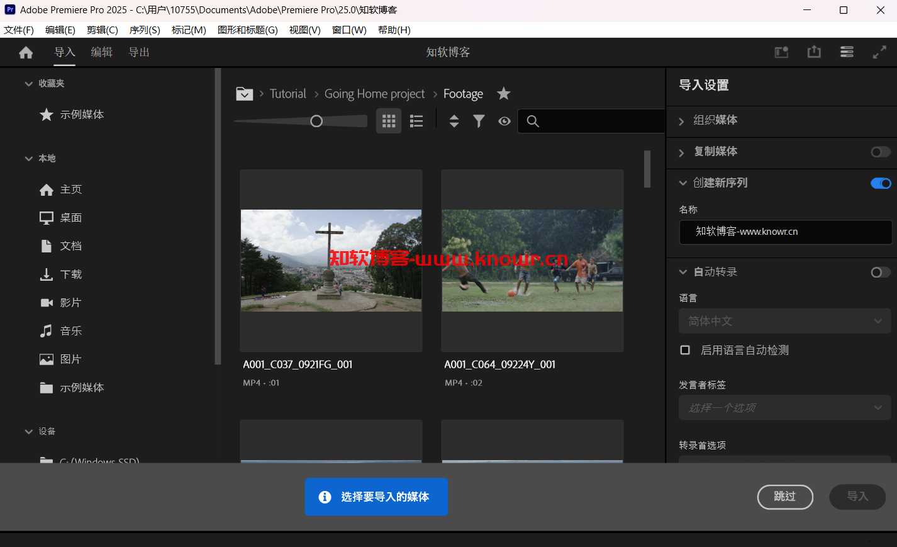Click the Premiere Pro app icon
This screenshot has width=897, height=547.
point(10,9)
